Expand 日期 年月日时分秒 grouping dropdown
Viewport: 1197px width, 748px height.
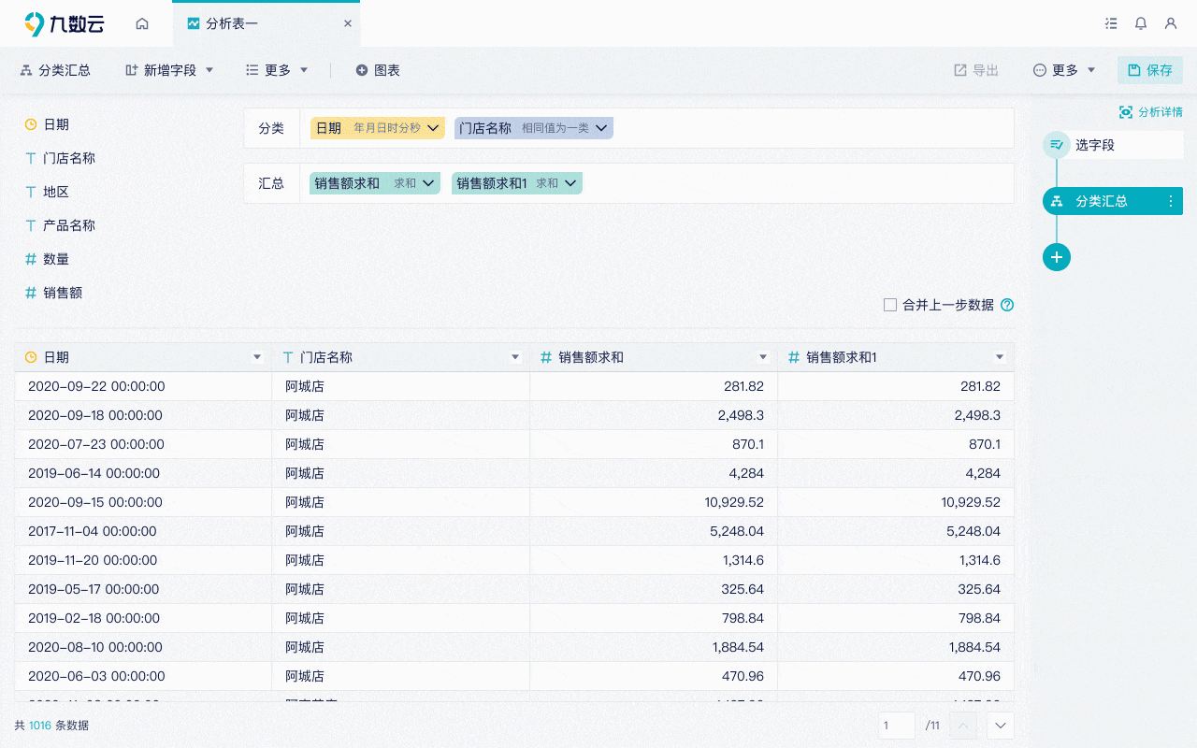(x=433, y=128)
